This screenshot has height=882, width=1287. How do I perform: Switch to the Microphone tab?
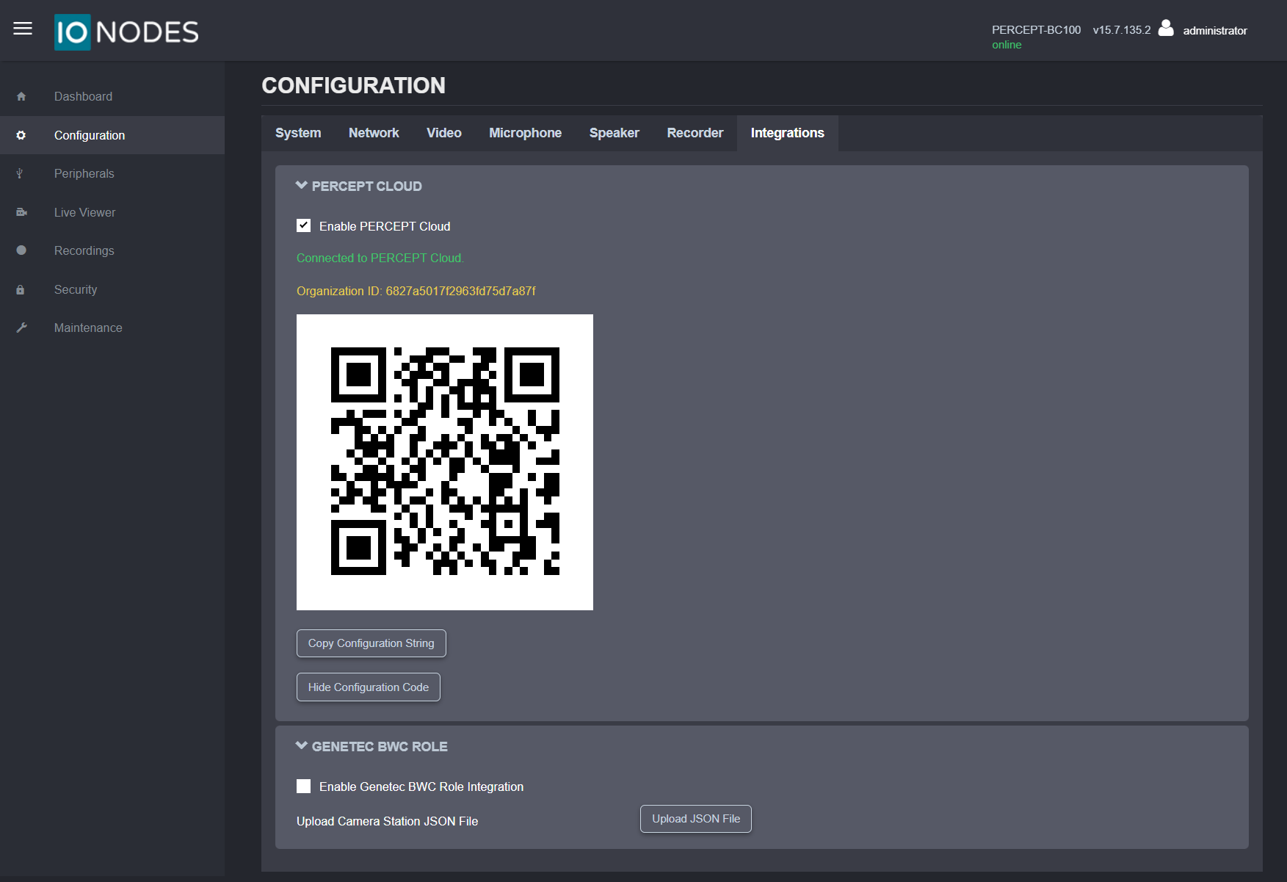[x=526, y=133]
